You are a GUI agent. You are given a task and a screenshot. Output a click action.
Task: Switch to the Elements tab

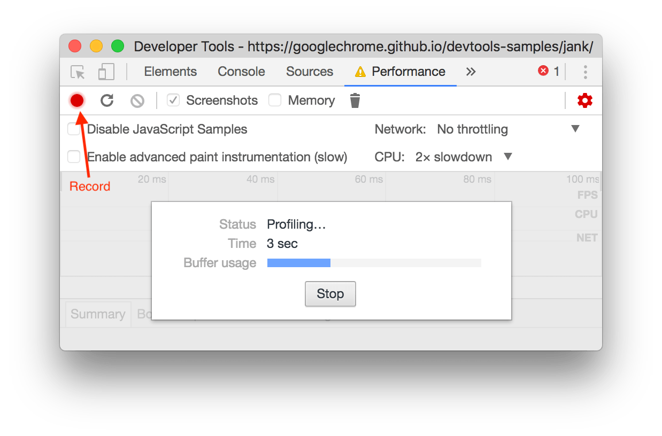[x=170, y=72]
